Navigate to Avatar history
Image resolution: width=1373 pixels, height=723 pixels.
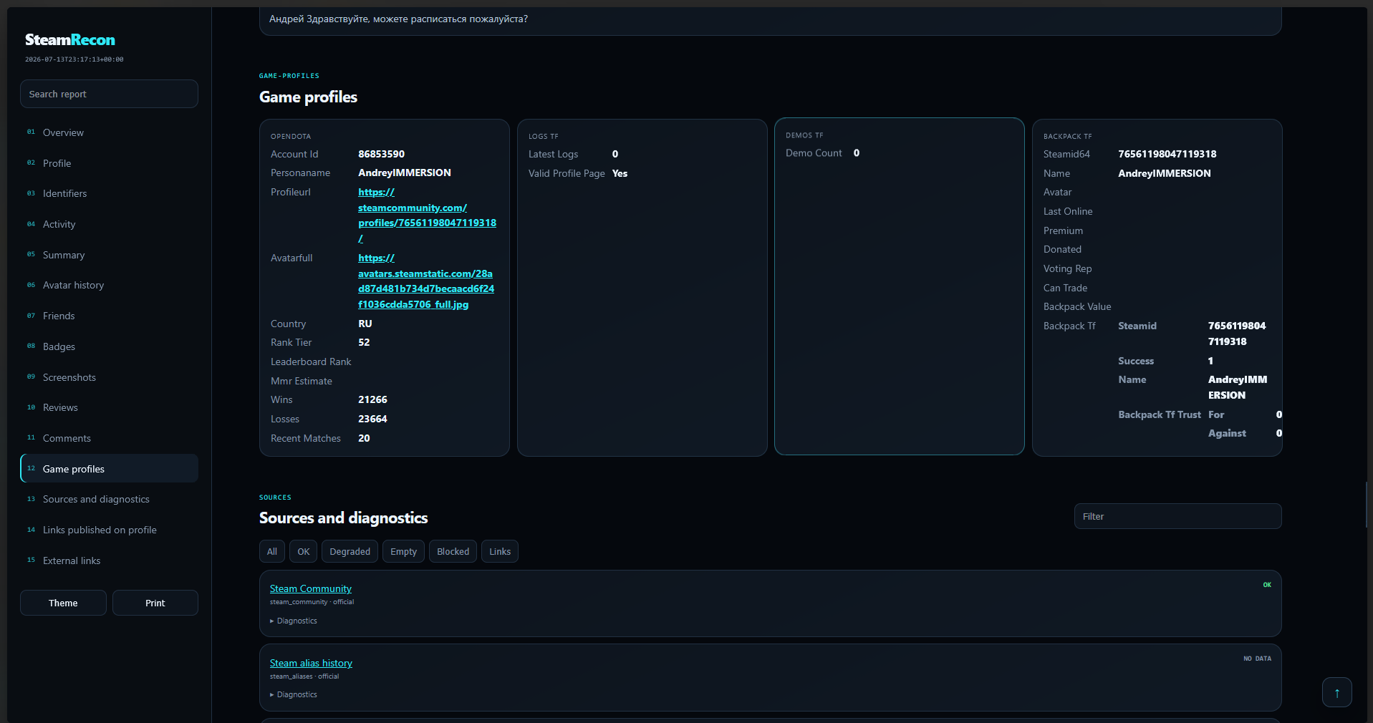point(109,285)
